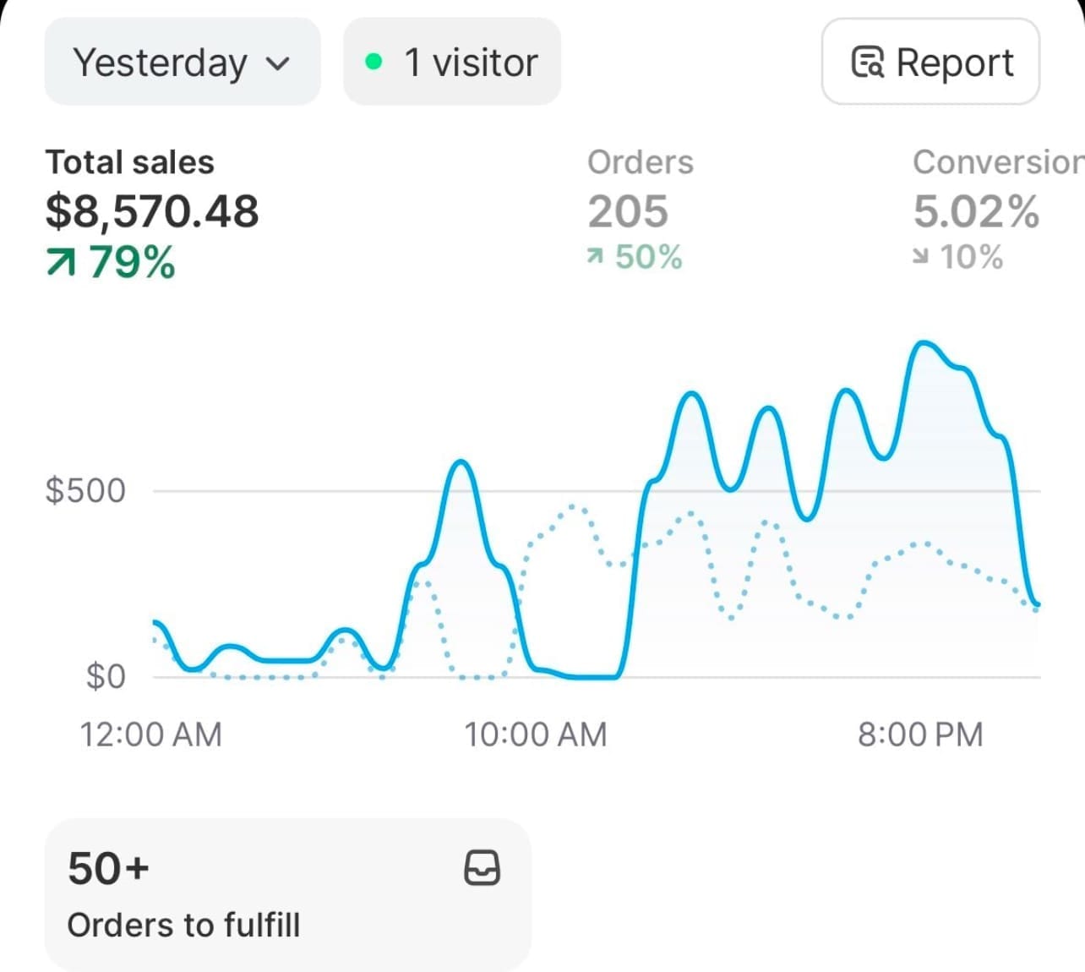This screenshot has height=972, width=1085.
Task: Open the 50+ Orders to fulfill card
Action: (288, 894)
